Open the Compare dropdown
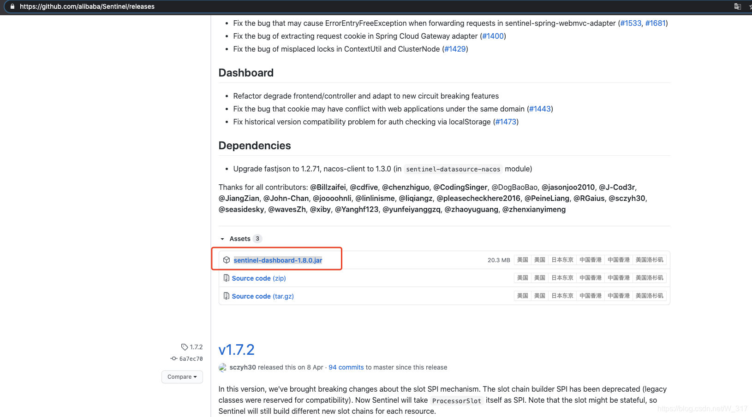The width and height of the screenshot is (752, 417). tap(182, 377)
